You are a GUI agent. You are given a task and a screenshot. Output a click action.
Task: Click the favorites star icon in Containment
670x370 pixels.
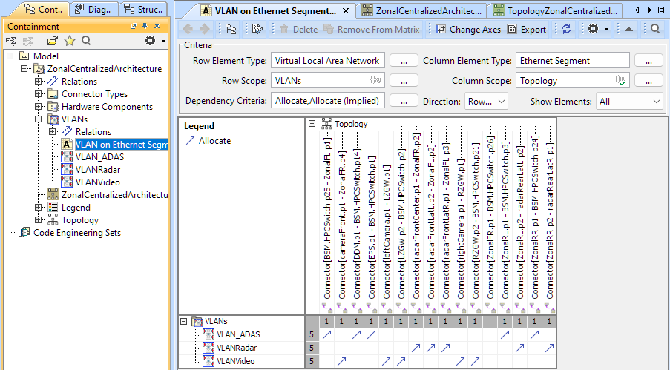click(70, 41)
